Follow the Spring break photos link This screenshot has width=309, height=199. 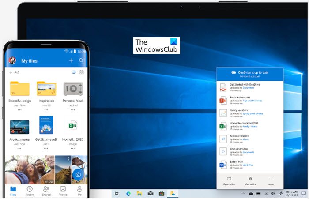pyautogui.click(x=252, y=114)
